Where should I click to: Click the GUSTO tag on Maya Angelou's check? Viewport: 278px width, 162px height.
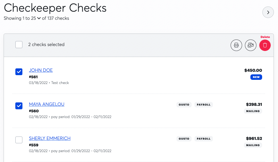[184, 105]
